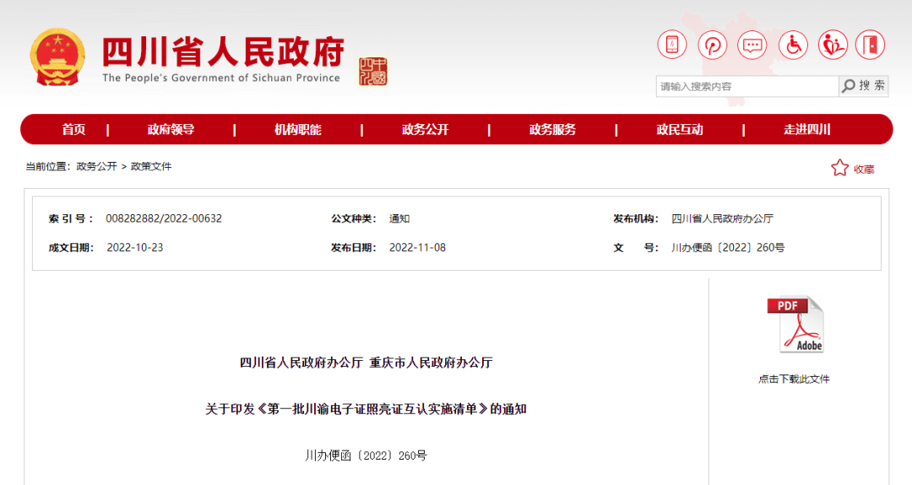The height and width of the screenshot is (485, 912).
Task: Click the 点击下载此文件 download link
Action: (x=794, y=379)
